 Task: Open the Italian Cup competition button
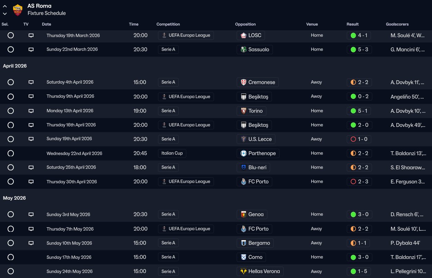pos(172,153)
